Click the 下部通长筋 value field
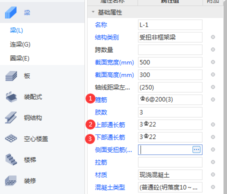This screenshot has width=227, height=194. coord(170,137)
